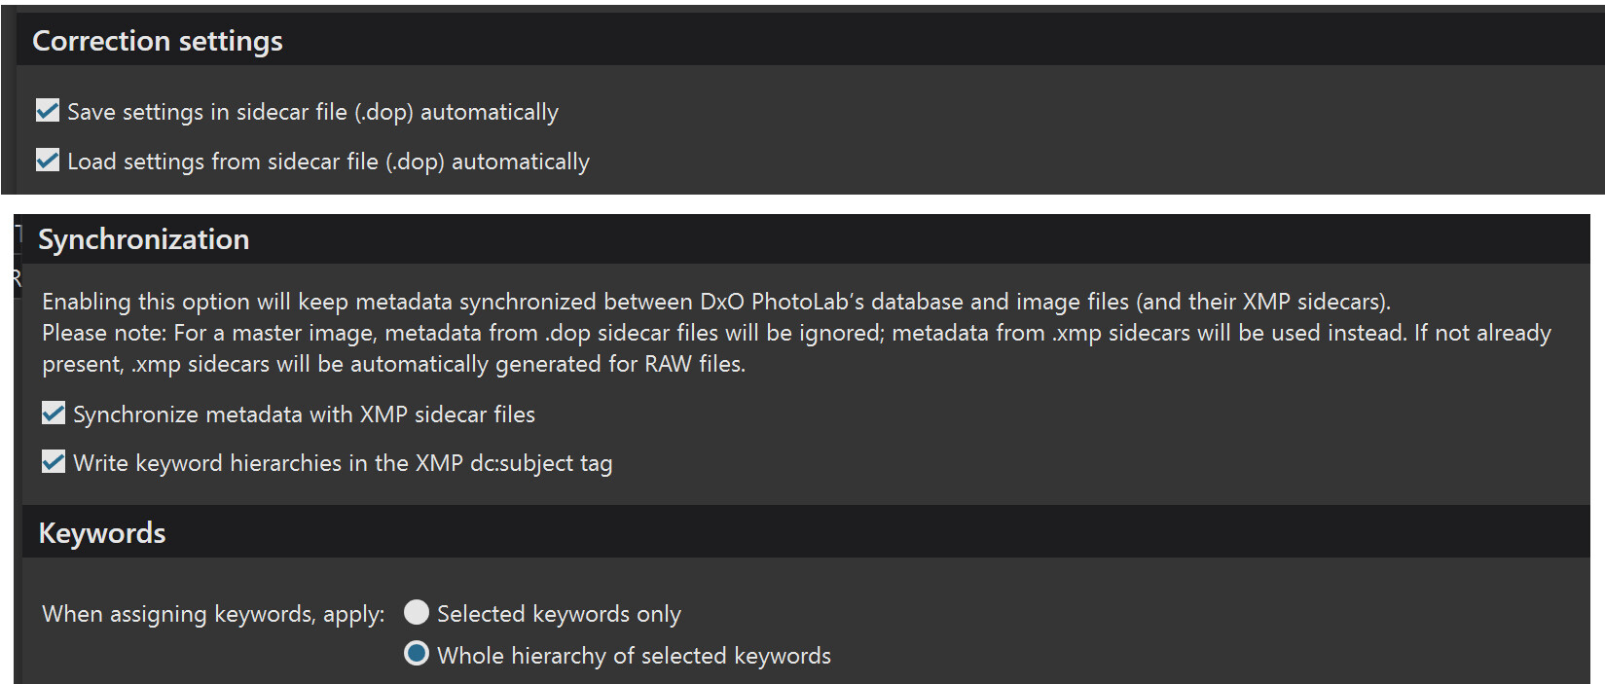Click the 'Load settings from sidecar file' label
Image resolution: width=1605 pixels, height=684 pixels.
[328, 162]
